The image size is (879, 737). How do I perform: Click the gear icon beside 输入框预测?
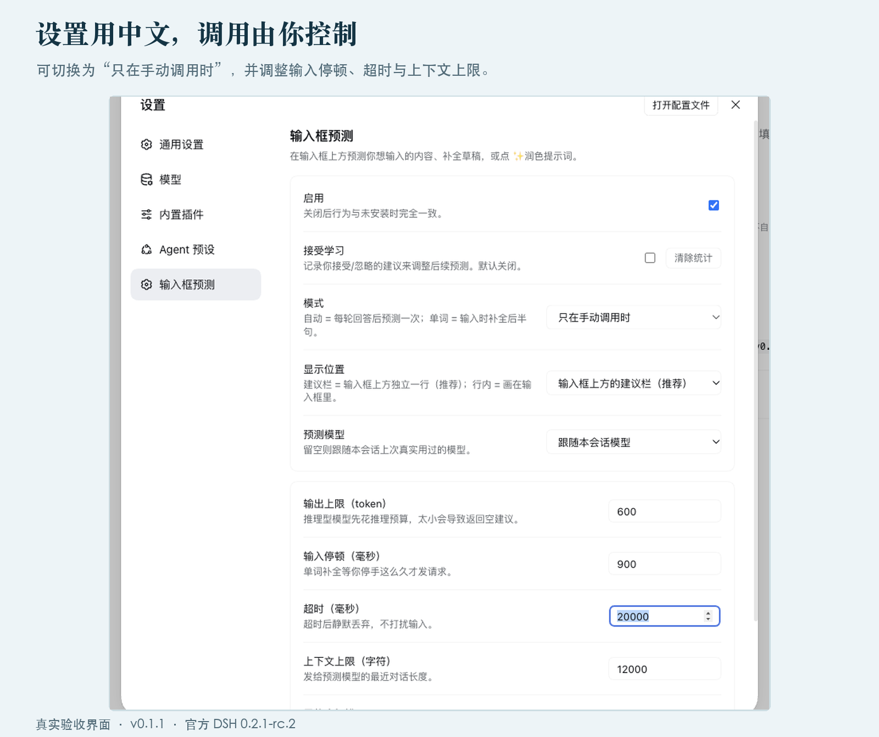tap(146, 284)
